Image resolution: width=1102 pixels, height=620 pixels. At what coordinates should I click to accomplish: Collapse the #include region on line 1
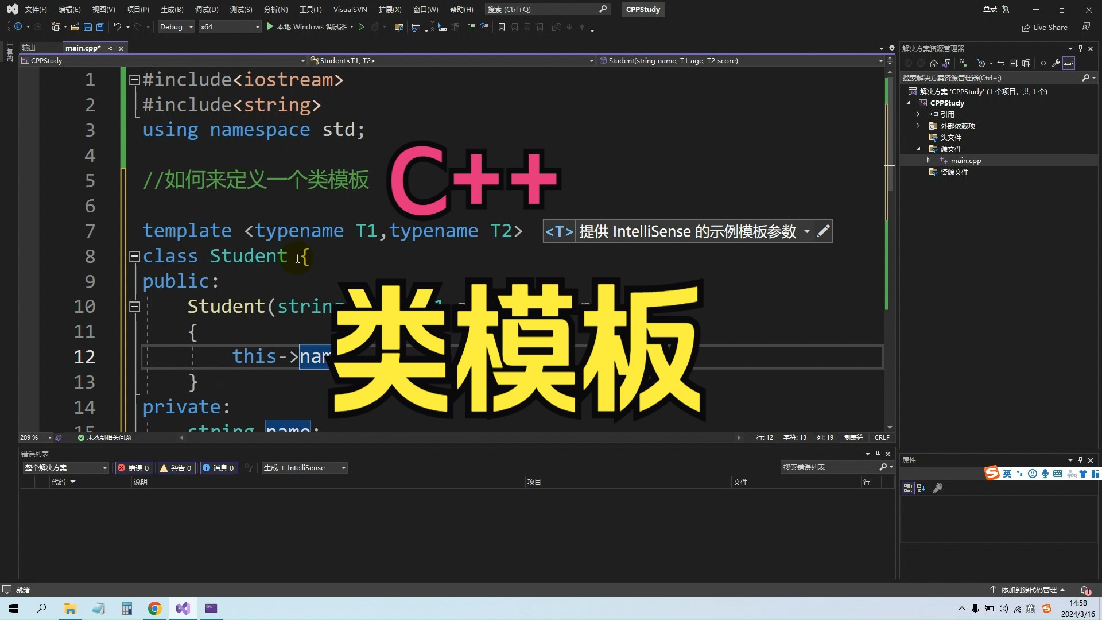[134, 80]
